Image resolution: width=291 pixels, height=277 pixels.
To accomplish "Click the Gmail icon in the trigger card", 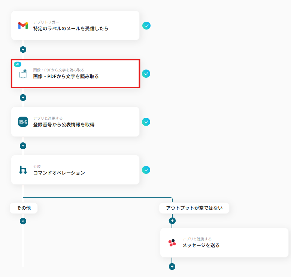I will point(23,25).
